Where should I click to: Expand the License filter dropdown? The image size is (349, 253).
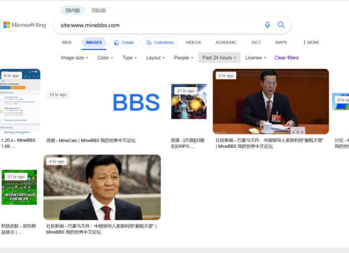click(256, 58)
